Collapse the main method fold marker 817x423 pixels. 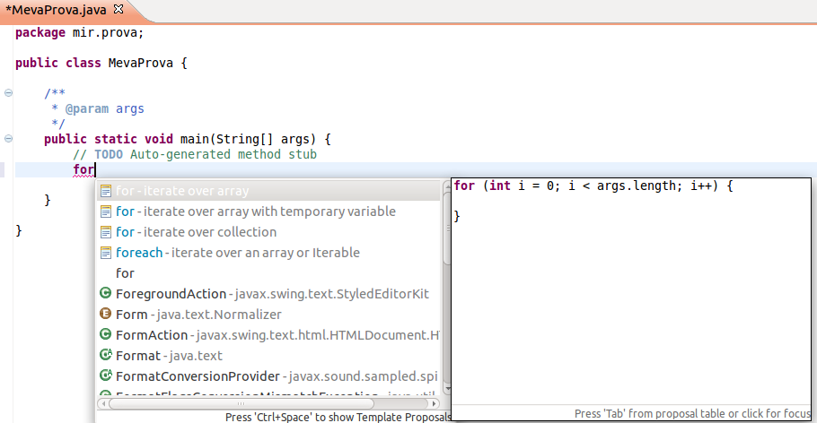click(8, 139)
